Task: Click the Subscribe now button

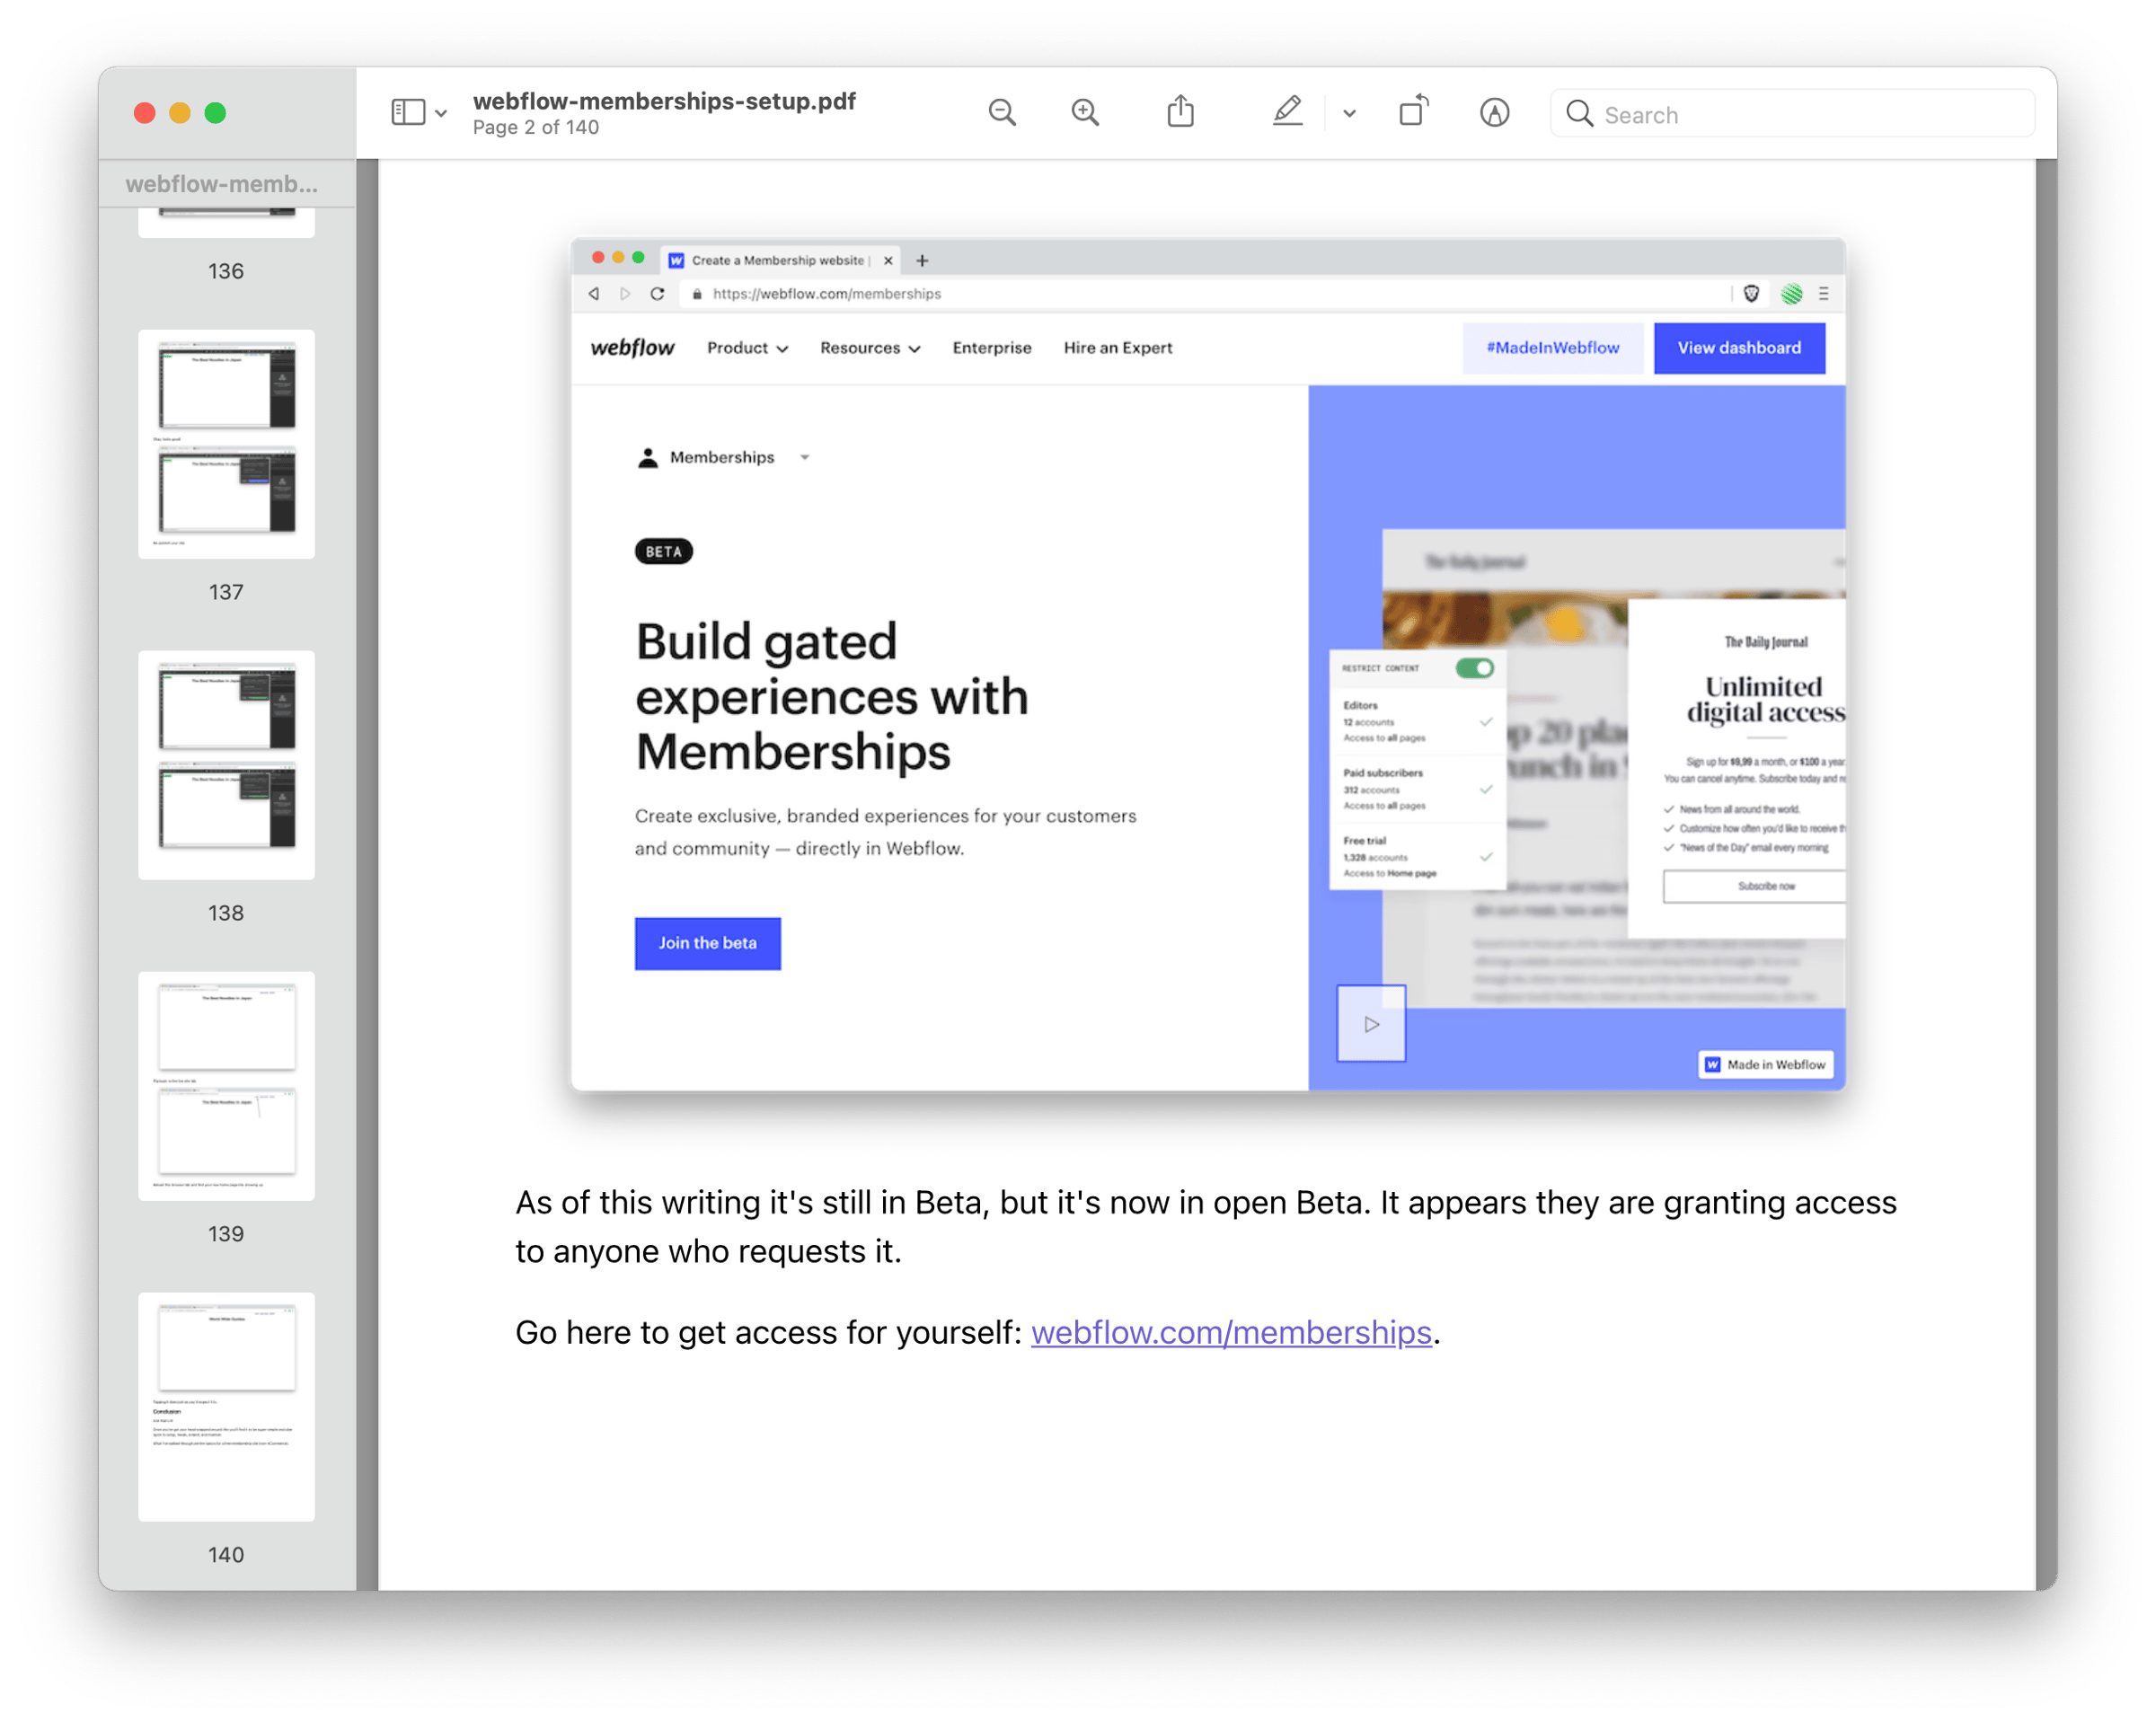Action: [x=1754, y=886]
